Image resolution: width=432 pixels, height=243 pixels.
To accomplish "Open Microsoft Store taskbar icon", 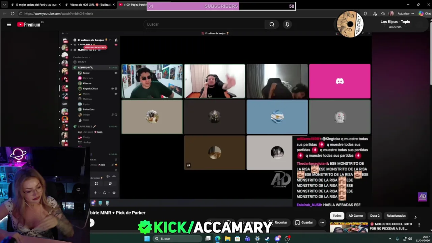I will 238,239.
